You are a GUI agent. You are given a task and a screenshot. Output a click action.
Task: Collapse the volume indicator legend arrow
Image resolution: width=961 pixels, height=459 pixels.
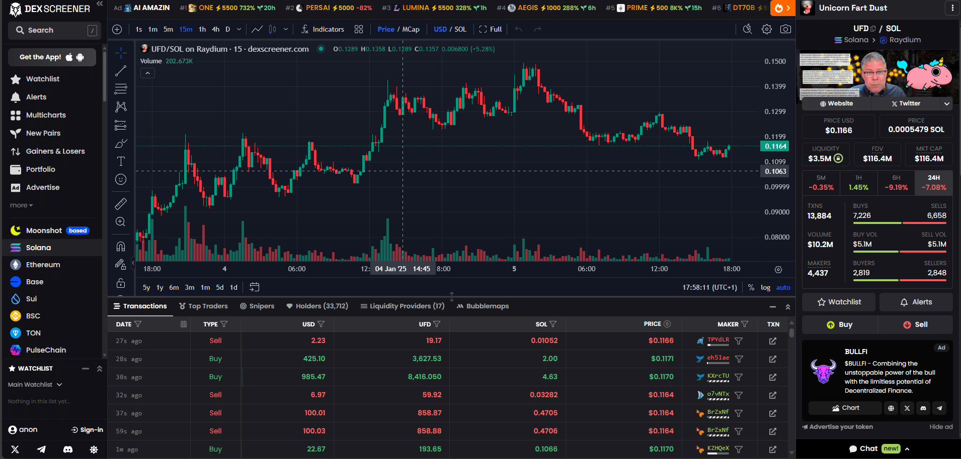click(147, 73)
